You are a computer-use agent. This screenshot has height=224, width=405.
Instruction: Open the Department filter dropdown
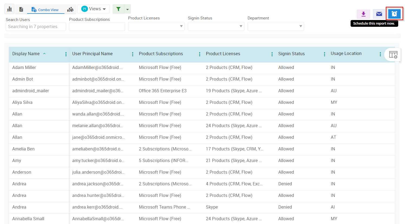[301, 26]
